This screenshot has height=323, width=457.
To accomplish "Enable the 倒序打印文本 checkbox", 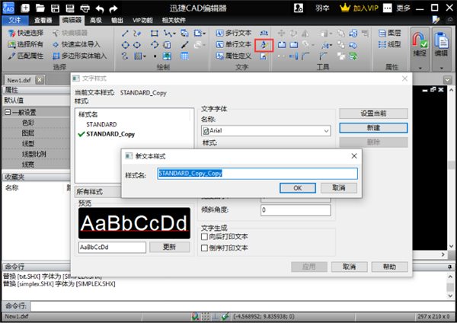I will point(204,248).
